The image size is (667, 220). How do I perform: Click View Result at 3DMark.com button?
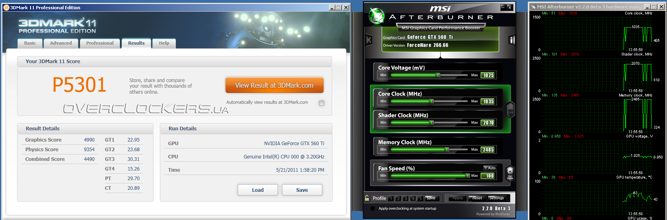coord(274,85)
